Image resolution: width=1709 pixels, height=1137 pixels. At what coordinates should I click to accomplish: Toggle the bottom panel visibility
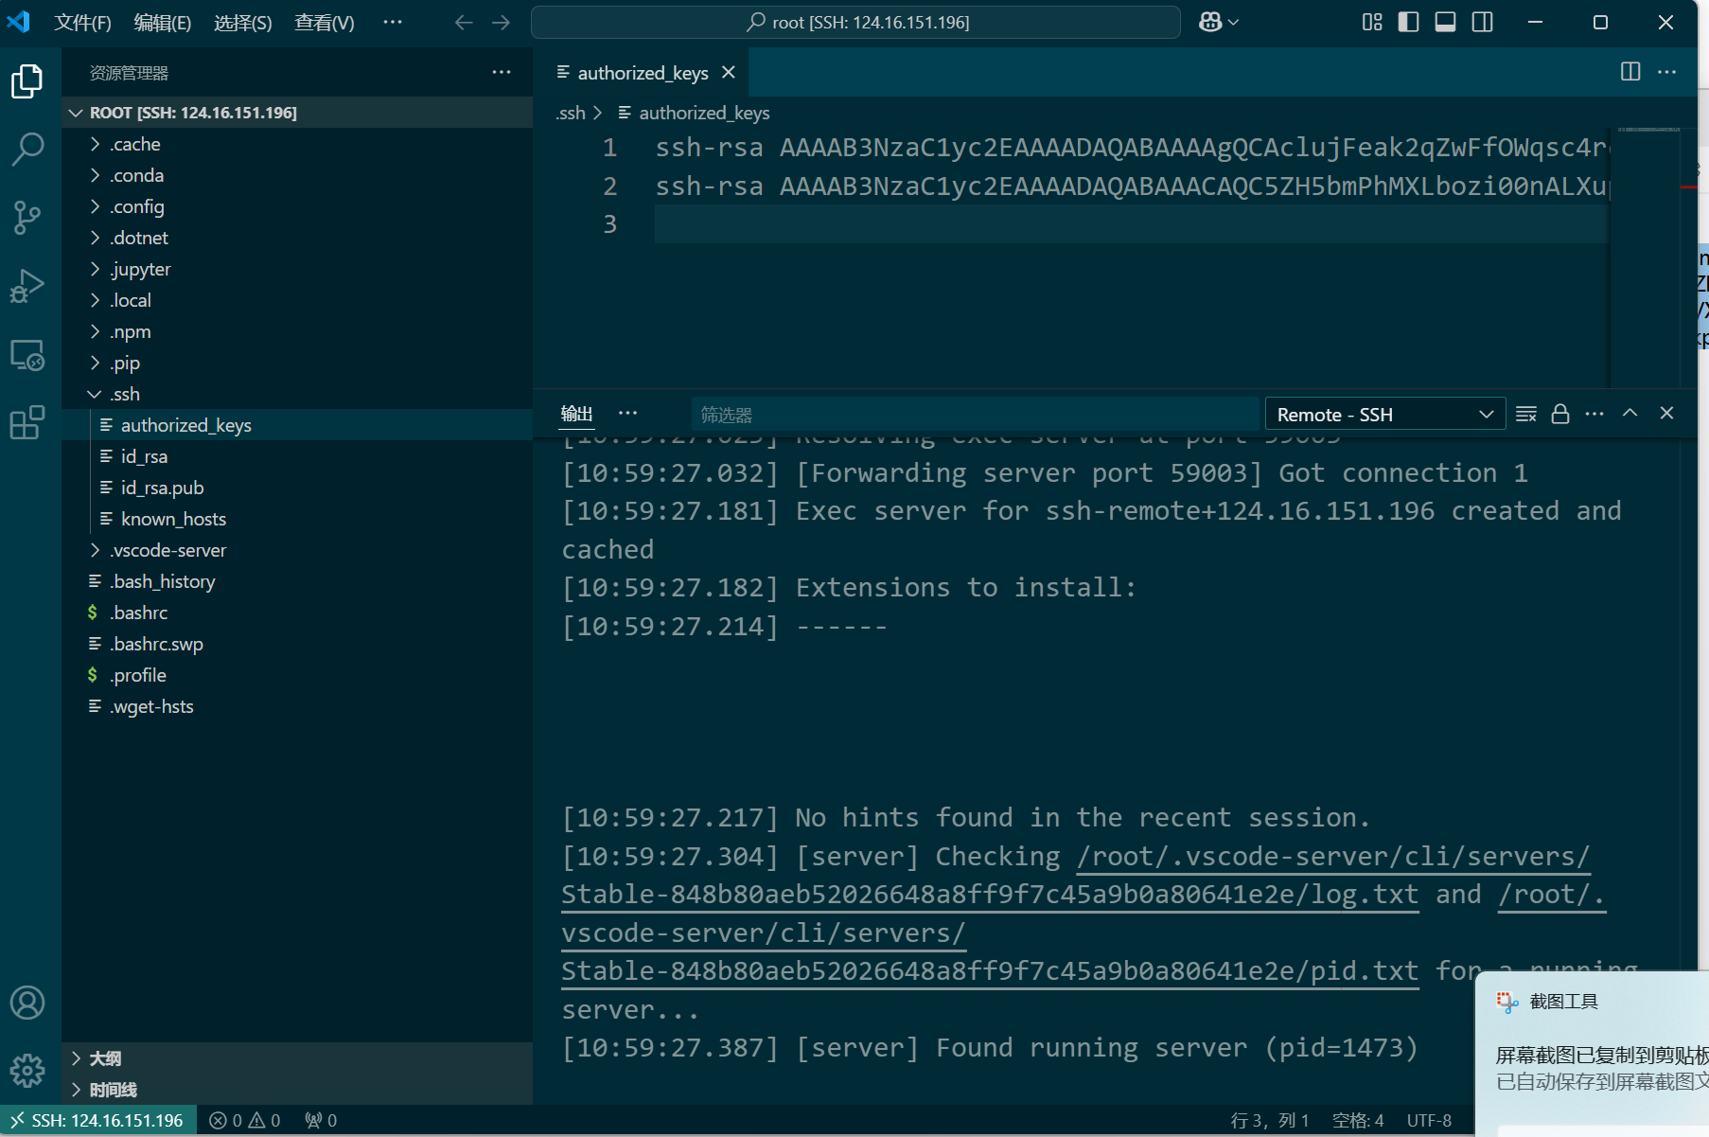click(x=1446, y=22)
